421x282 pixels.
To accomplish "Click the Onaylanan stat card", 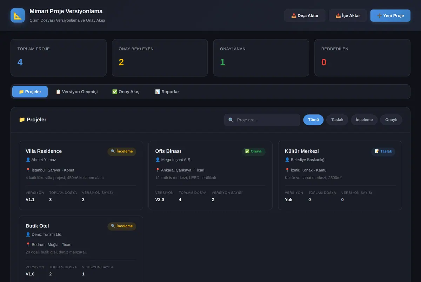I will (261, 58).
